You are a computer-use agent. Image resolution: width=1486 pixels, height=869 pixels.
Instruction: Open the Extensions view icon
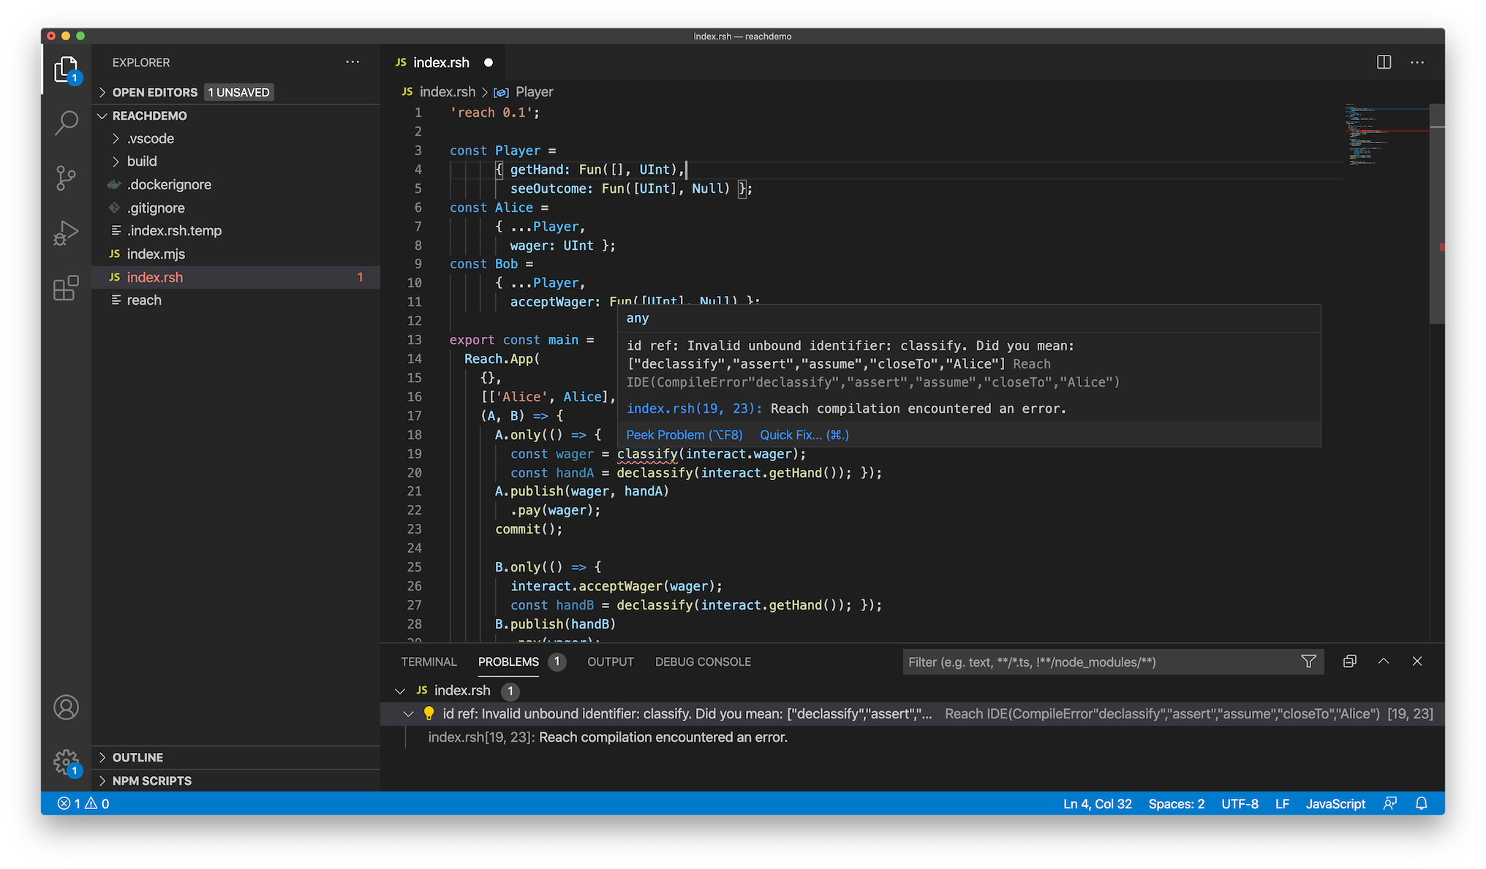tap(66, 288)
